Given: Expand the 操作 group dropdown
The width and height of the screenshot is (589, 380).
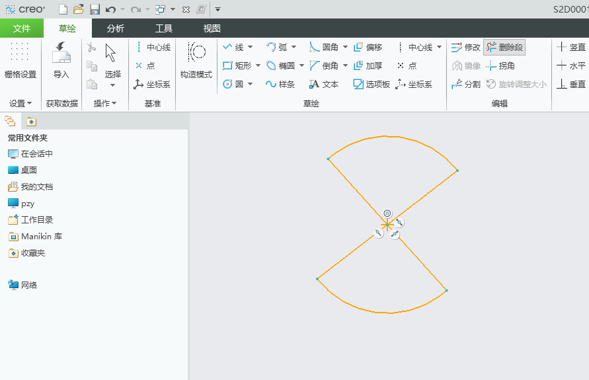Looking at the screenshot, I should (105, 103).
